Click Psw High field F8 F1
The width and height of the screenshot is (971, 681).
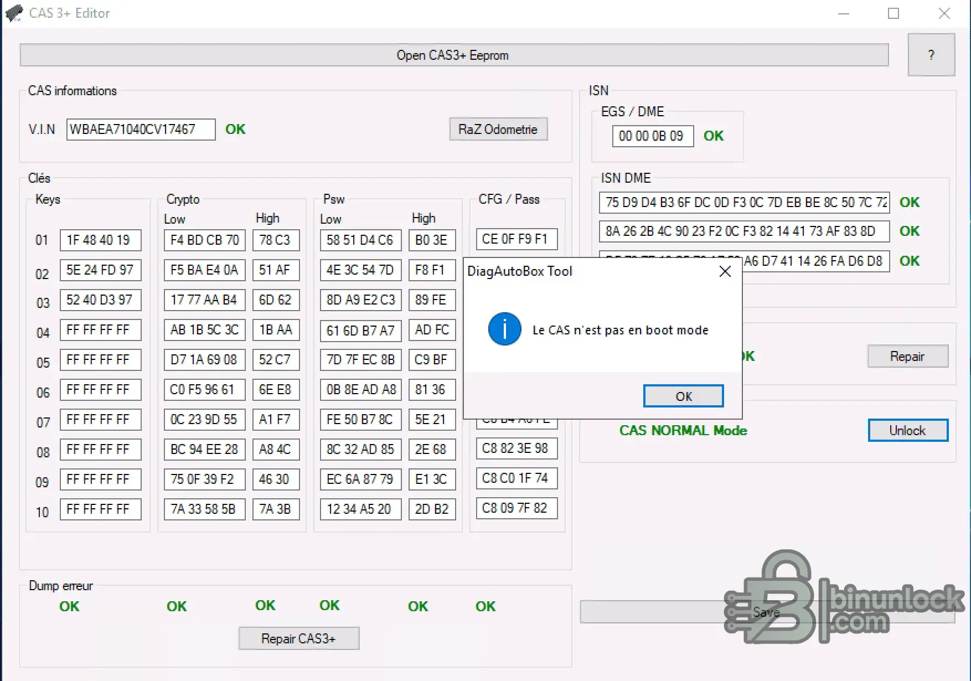432,270
